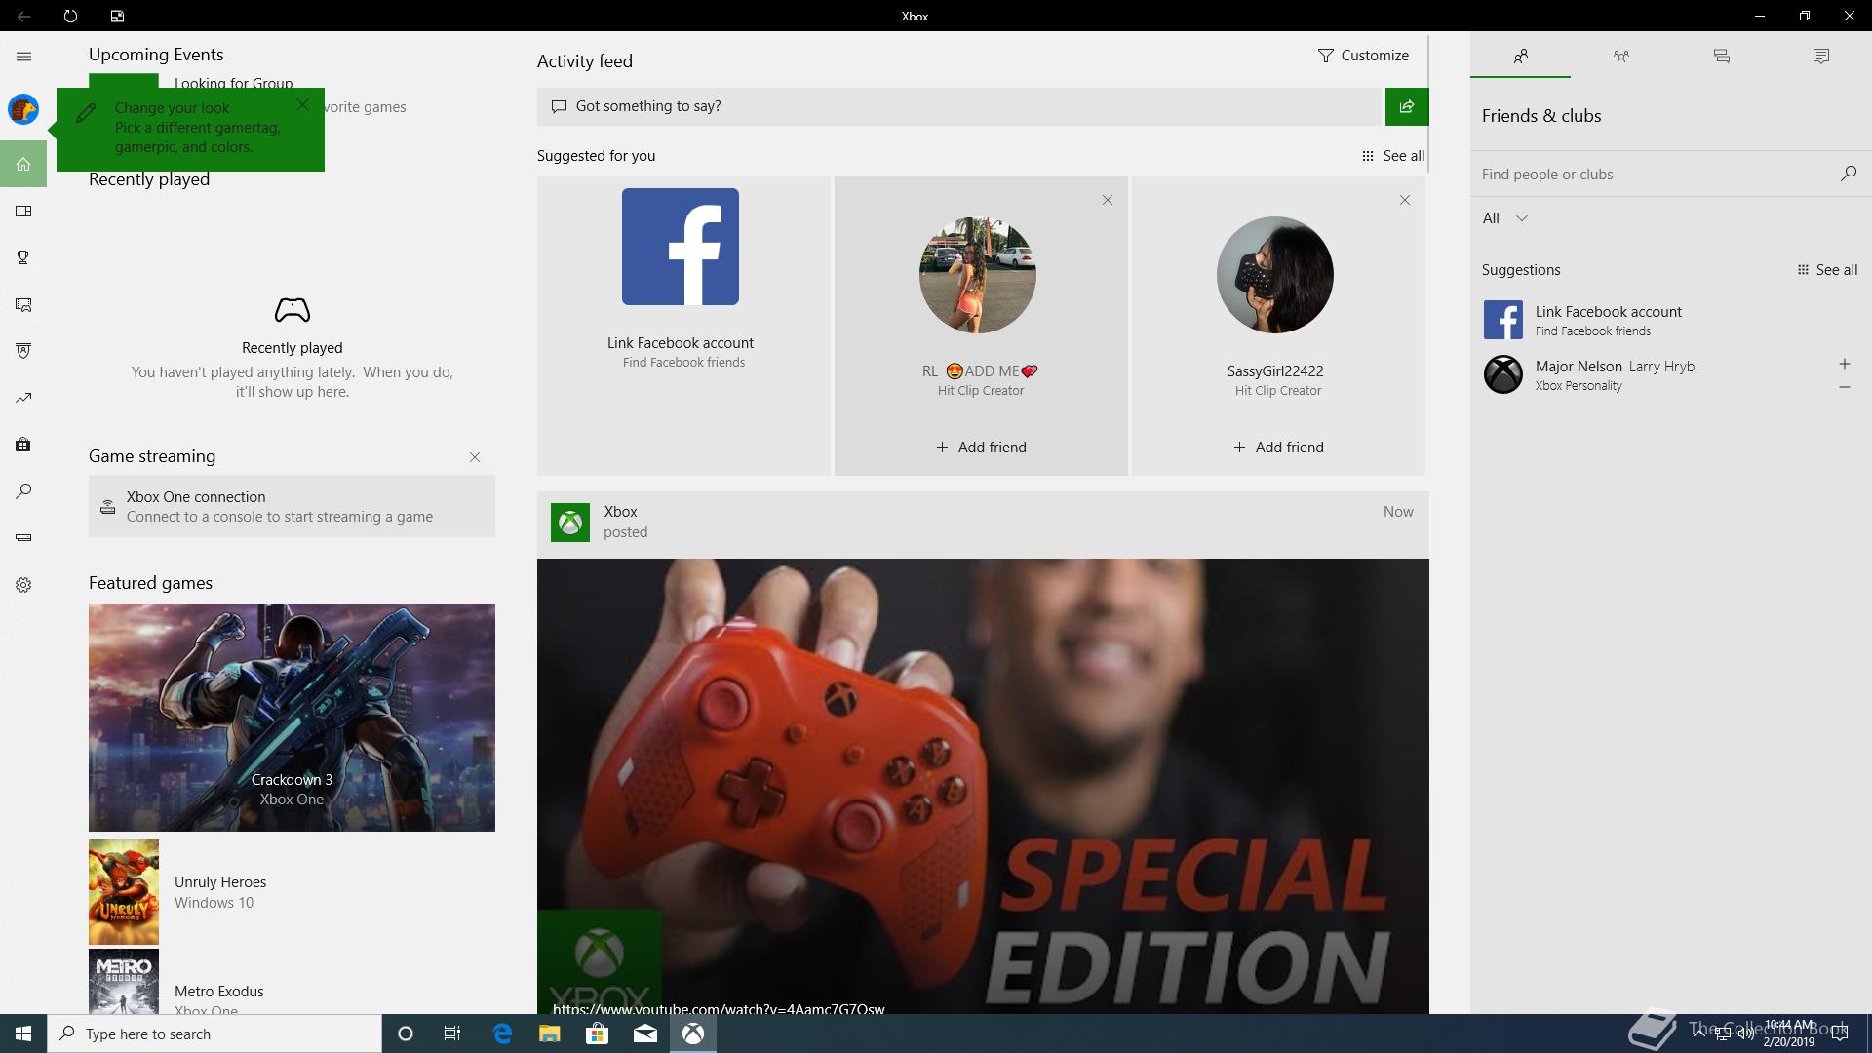This screenshot has height=1053, width=1872.
Task: Add Major Nelson with plus icon
Action: coord(1844,364)
